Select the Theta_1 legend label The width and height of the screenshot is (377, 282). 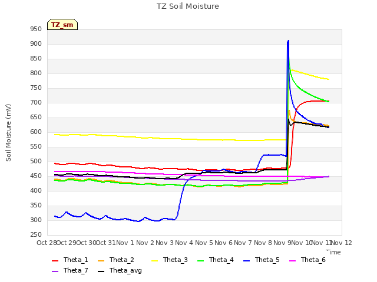pyautogui.click(x=76, y=260)
